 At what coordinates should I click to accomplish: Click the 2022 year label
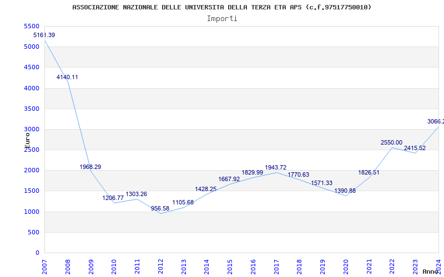[x=392, y=267]
